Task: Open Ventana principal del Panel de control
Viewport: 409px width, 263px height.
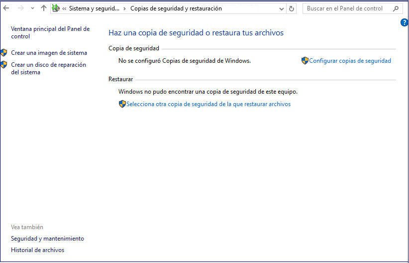Action: click(50, 33)
